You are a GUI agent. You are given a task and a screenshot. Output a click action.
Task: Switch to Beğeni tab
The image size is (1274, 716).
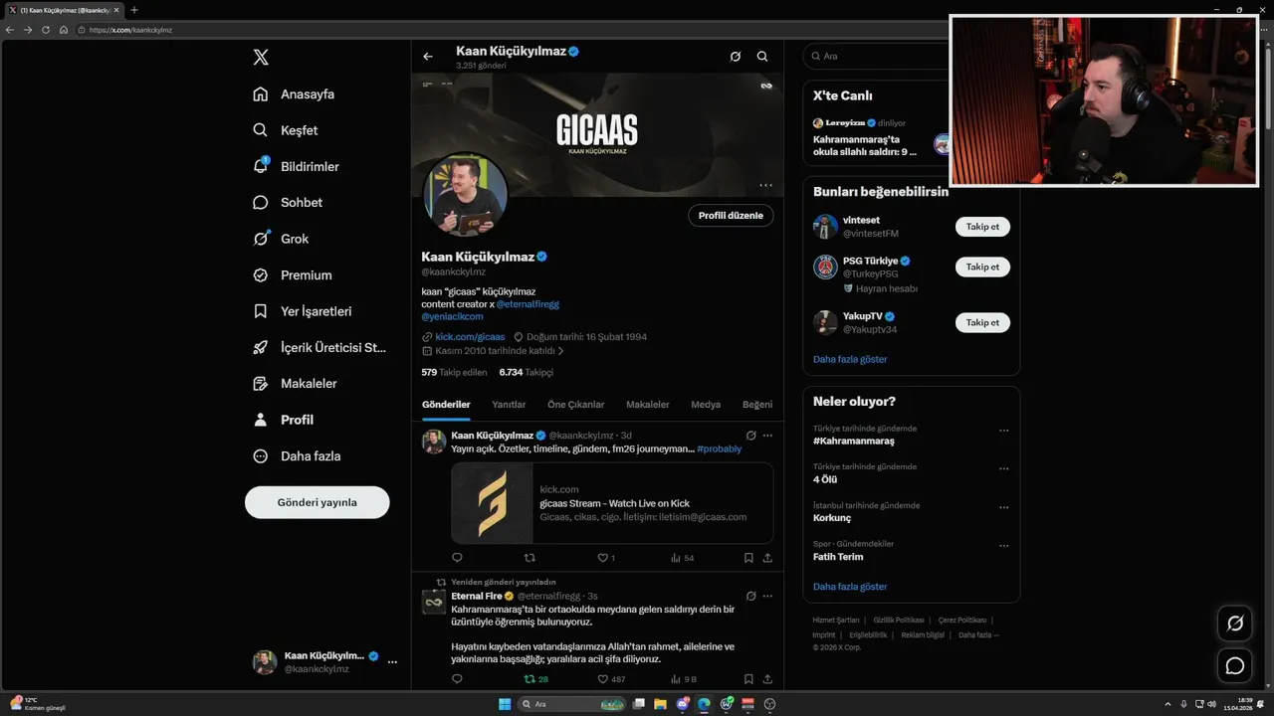pos(757,405)
